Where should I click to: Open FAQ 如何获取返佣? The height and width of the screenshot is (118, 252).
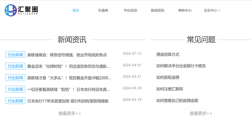pyautogui.click(x=168, y=77)
